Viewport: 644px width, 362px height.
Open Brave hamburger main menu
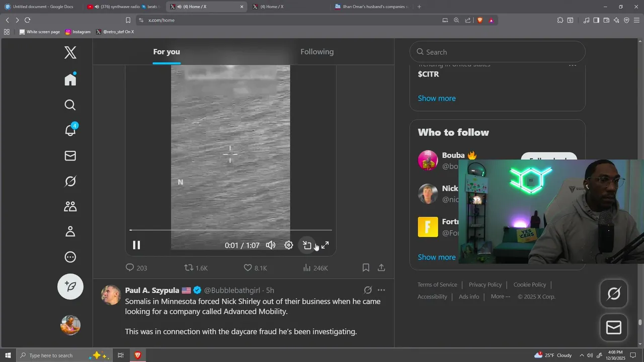pyautogui.click(x=636, y=20)
